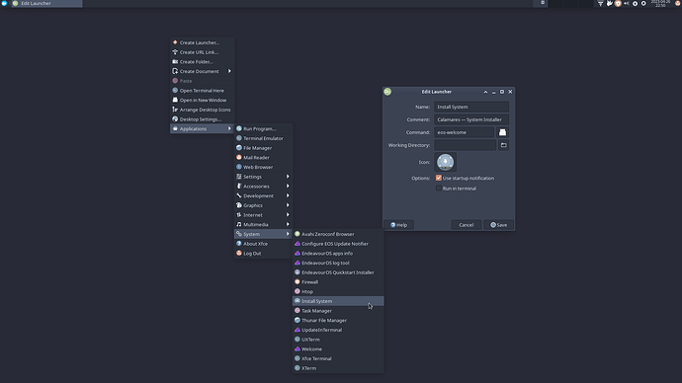Expand the Internet submenu

(263, 215)
